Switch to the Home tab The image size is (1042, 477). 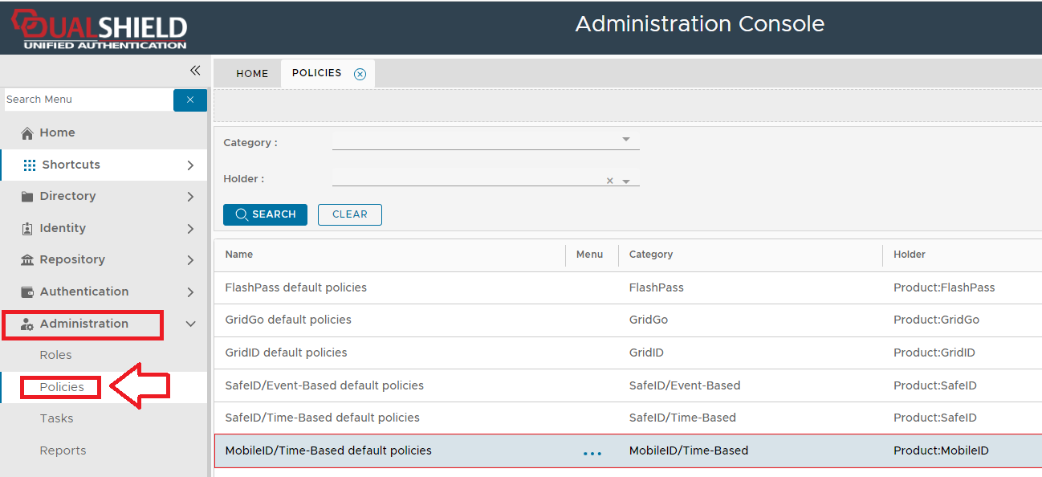click(252, 73)
